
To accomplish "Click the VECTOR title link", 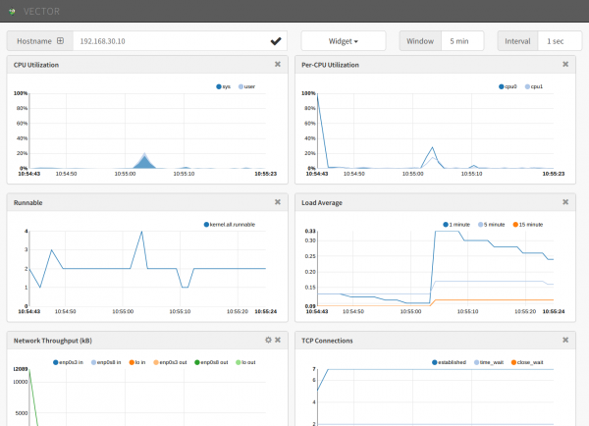I will click(41, 12).
